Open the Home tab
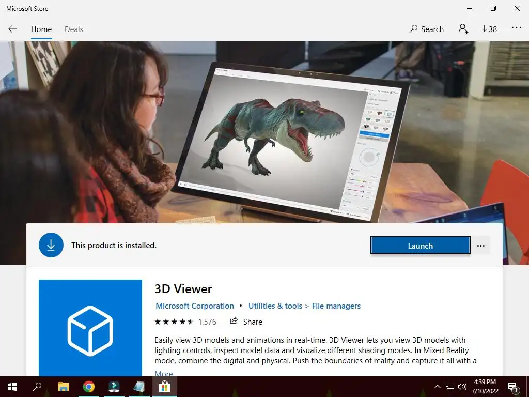 point(41,29)
